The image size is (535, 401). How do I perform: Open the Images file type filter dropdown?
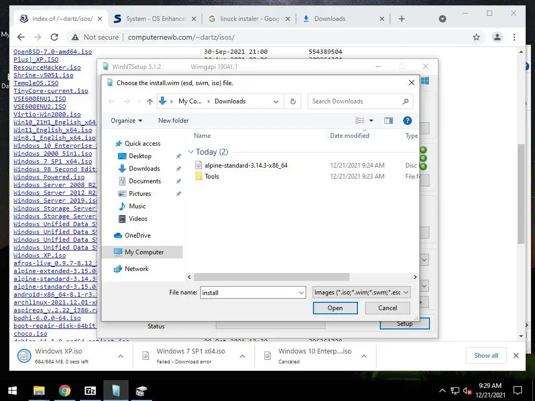362,292
